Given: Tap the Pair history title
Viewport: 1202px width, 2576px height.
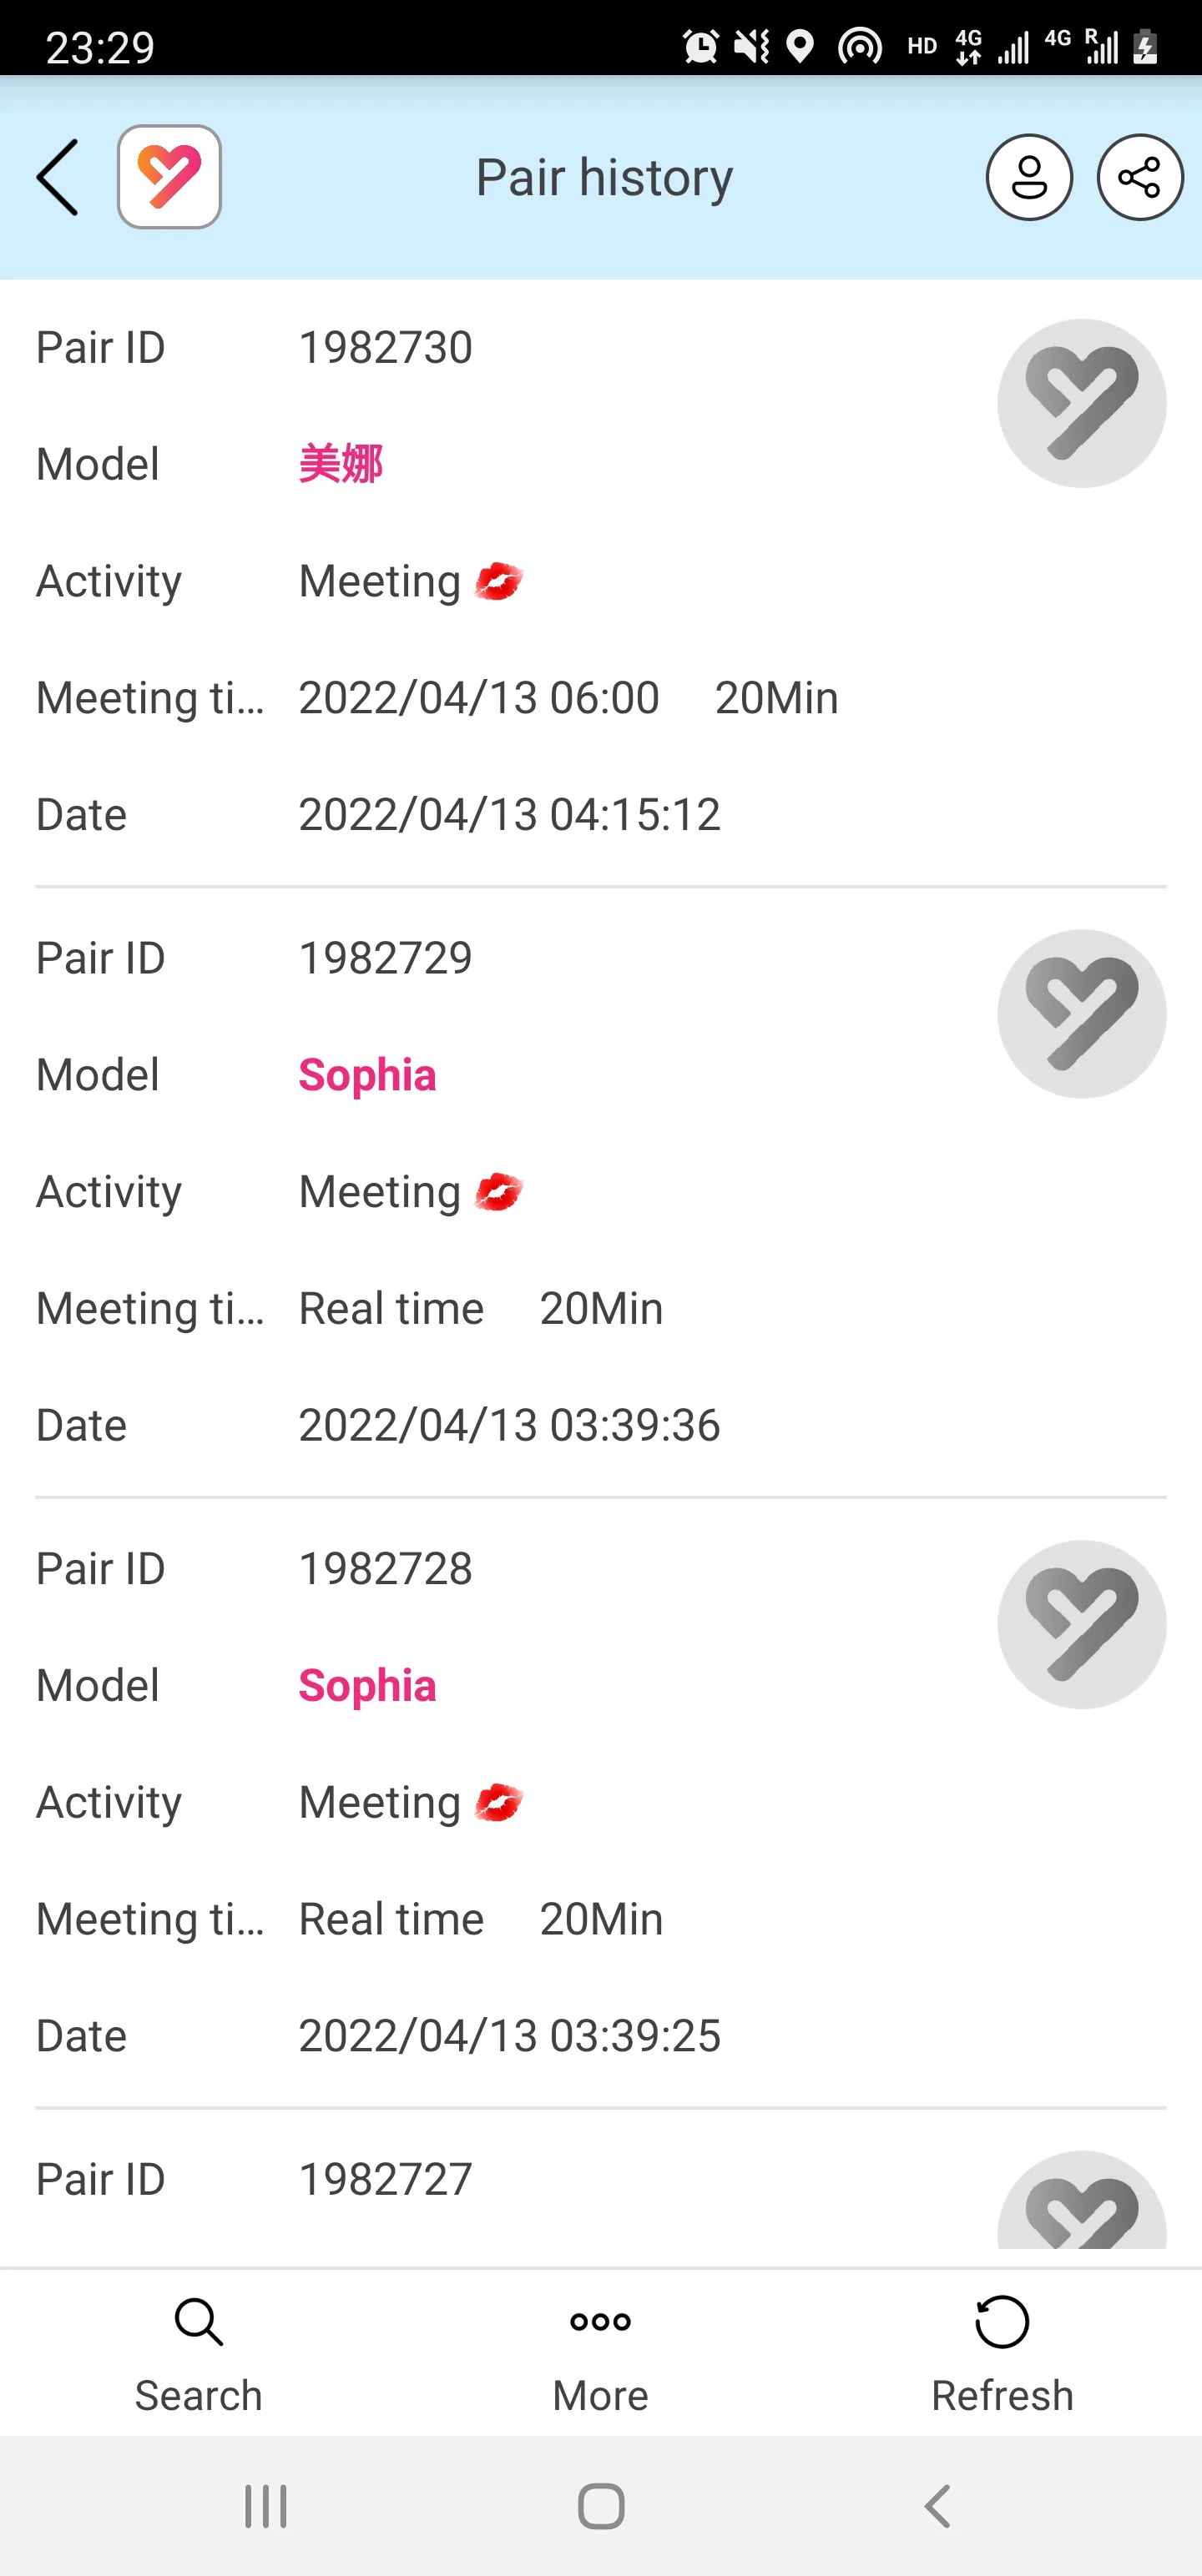Looking at the screenshot, I should point(604,178).
